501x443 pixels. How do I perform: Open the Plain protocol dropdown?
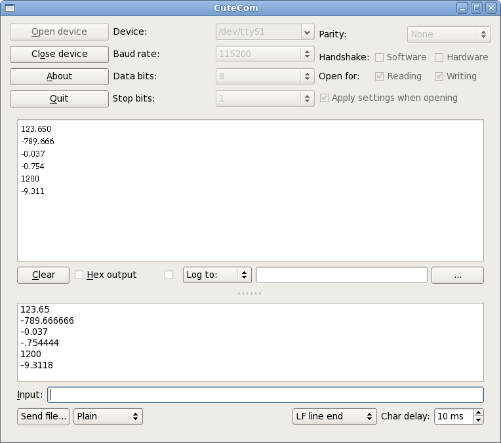pos(108,417)
